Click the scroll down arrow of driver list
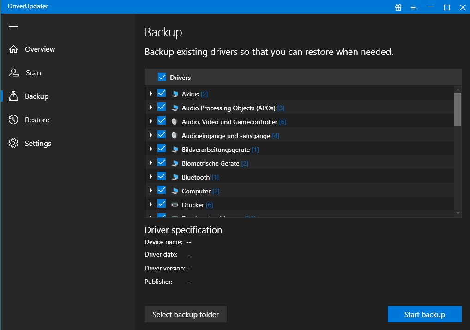 pyautogui.click(x=458, y=213)
